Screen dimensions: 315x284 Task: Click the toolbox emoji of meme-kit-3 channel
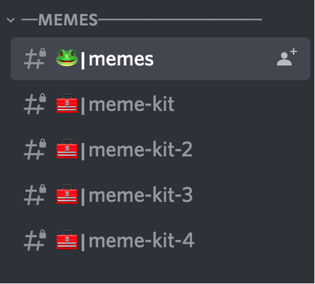point(67,194)
